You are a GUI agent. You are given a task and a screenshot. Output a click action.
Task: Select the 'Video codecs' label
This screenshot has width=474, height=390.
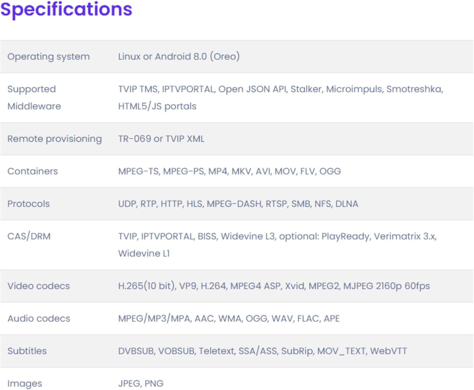39,286
